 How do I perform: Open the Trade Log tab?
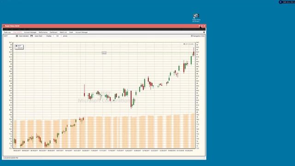7,32
